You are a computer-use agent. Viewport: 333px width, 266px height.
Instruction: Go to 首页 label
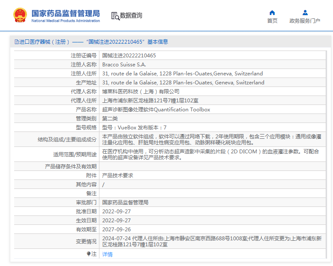pyautogui.click(x=272, y=21)
